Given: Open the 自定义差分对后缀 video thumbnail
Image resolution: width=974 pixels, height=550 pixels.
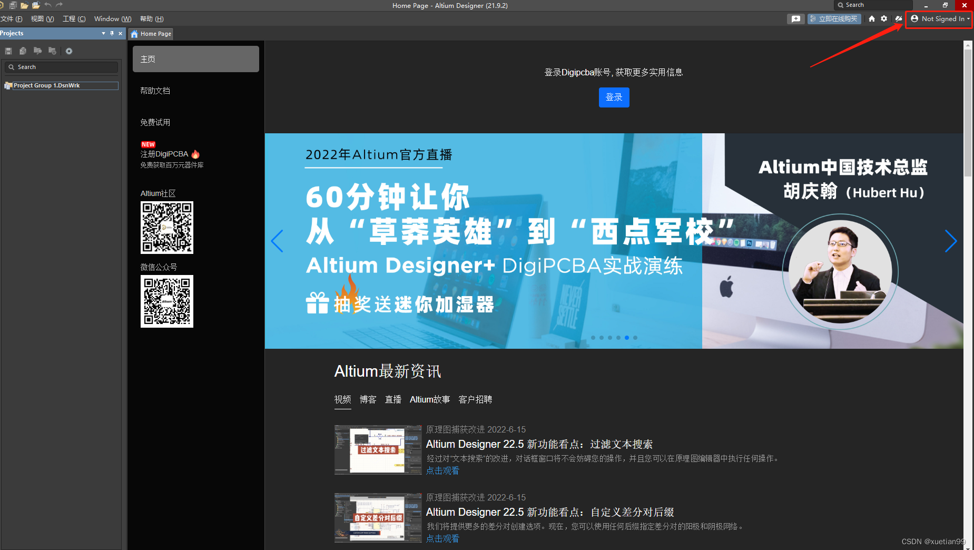Looking at the screenshot, I should coord(378,518).
